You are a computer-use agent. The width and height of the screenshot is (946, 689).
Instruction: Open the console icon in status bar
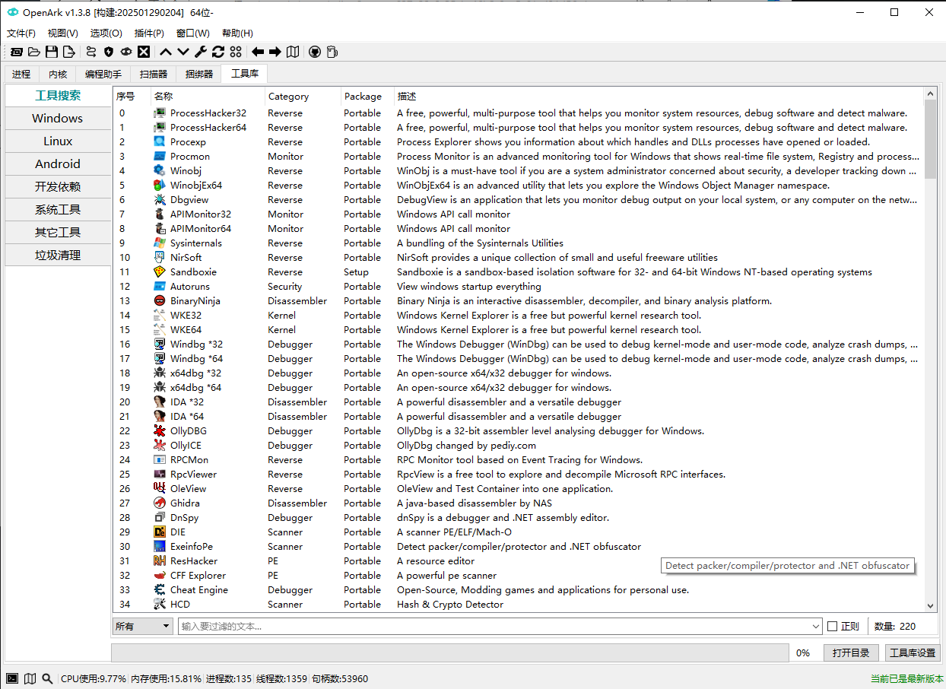tap(12, 678)
